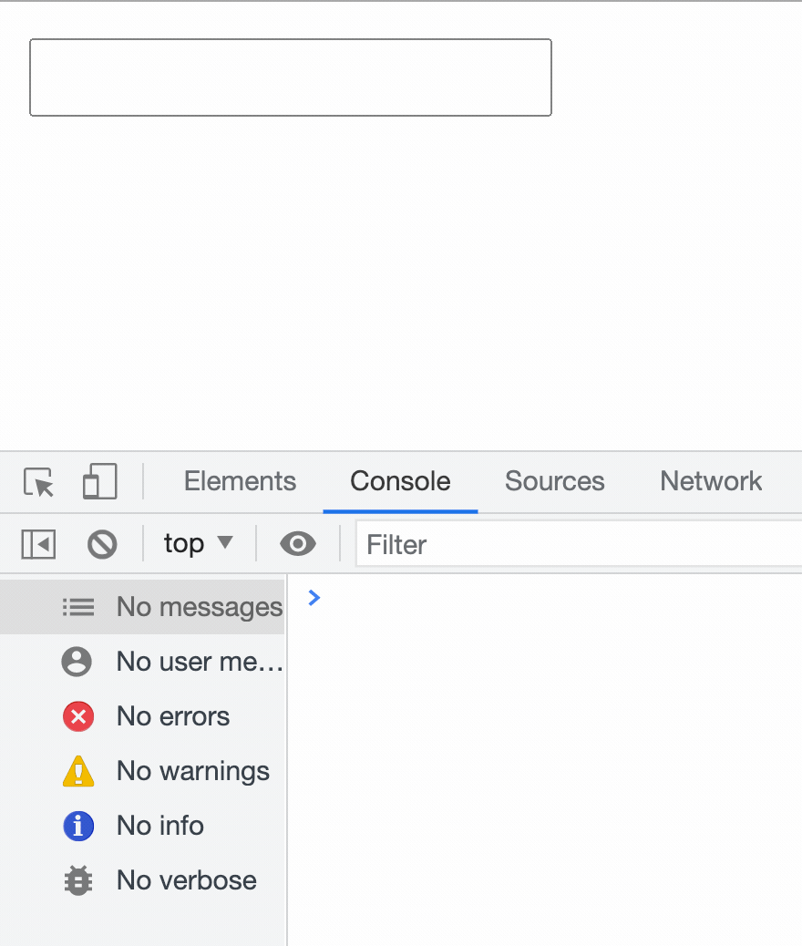The width and height of the screenshot is (802, 946).
Task: Select the Console tab
Action: tap(400, 481)
